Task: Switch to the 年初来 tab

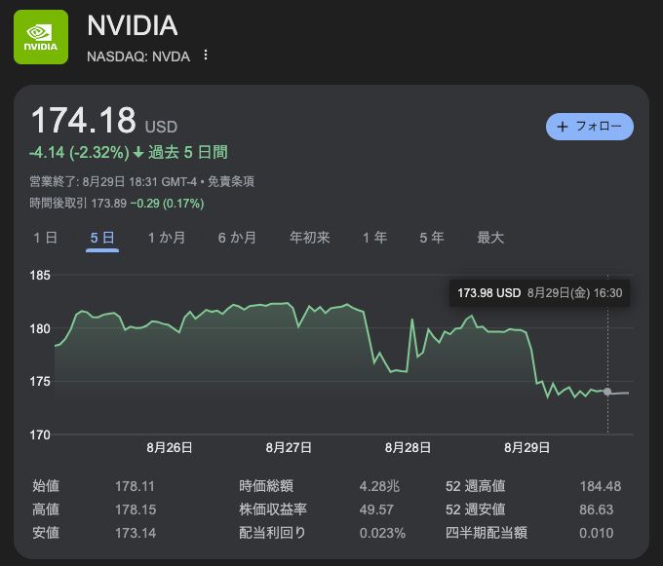Action: click(309, 238)
